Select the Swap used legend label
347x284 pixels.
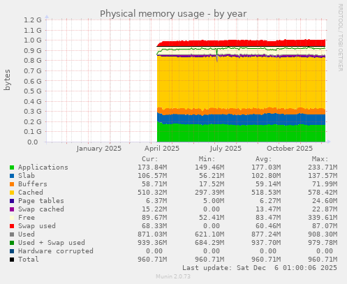click(37, 226)
